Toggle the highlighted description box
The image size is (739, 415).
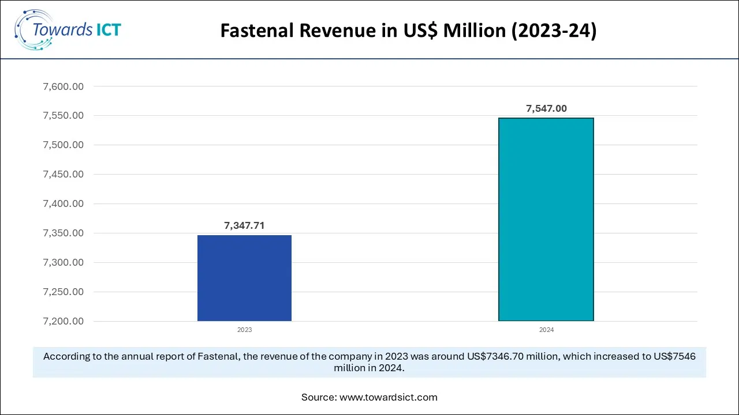coord(369,362)
